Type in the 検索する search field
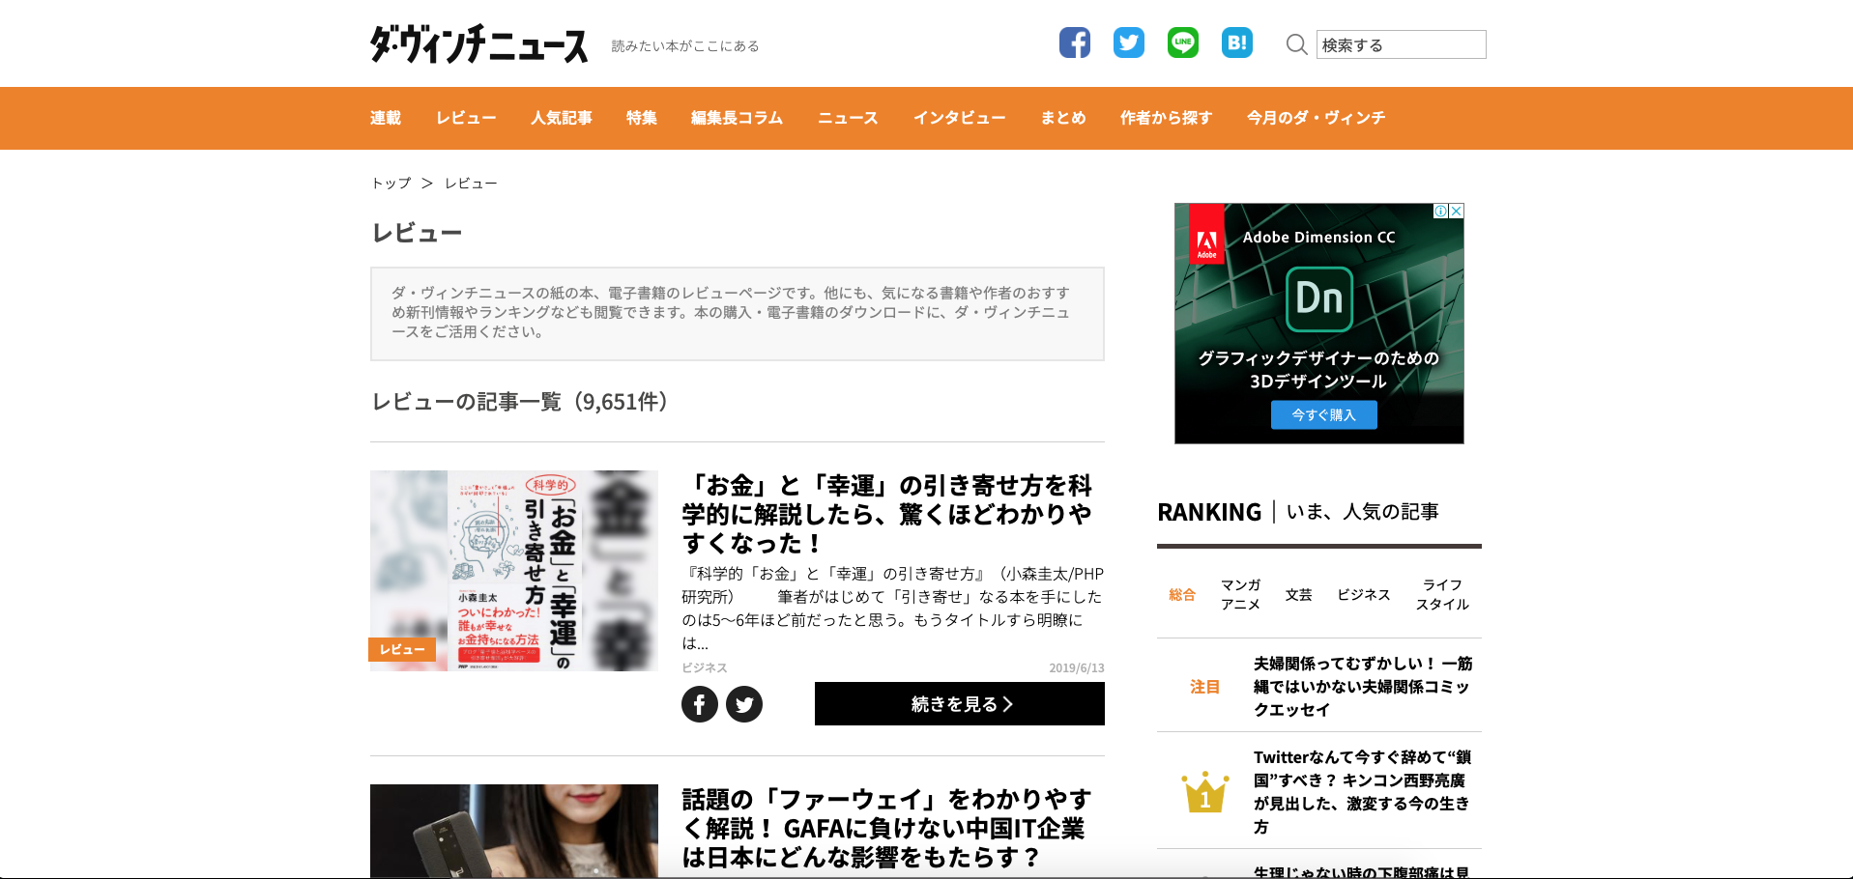Viewport: 1853px width, 879px height. pos(1400,44)
